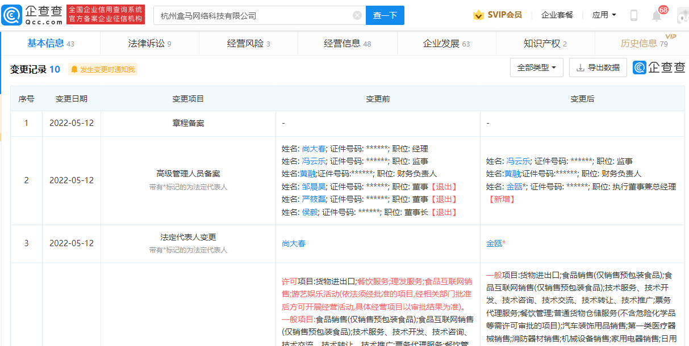Click the 变更项目 column header
The image size is (689, 346).
[x=188, y=99]
